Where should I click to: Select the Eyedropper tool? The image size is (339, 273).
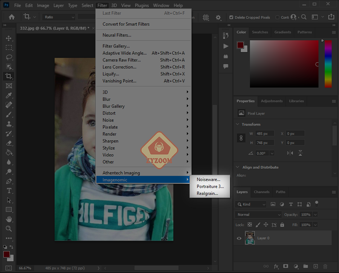9,95
